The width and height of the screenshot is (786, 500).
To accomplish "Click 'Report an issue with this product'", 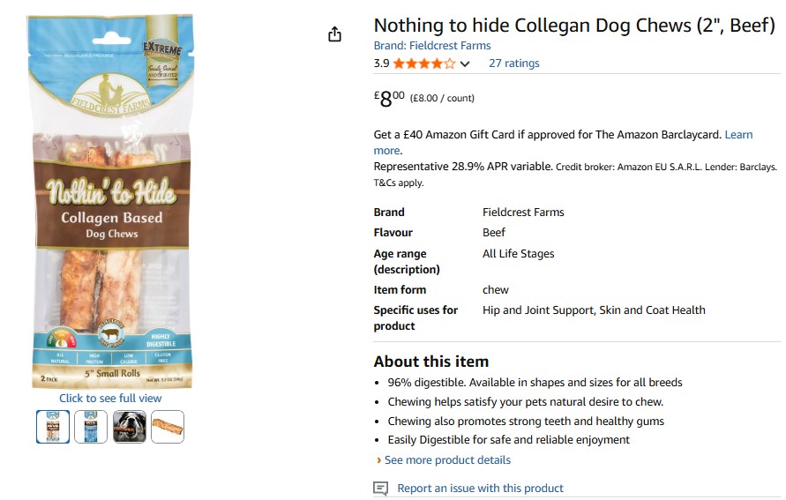I will pyautogui.click(x=480, y=488).
